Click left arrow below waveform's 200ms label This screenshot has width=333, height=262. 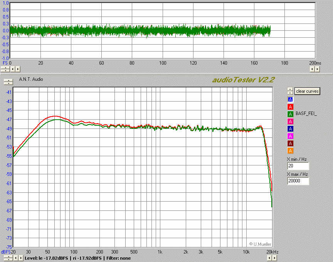point(312,69)
